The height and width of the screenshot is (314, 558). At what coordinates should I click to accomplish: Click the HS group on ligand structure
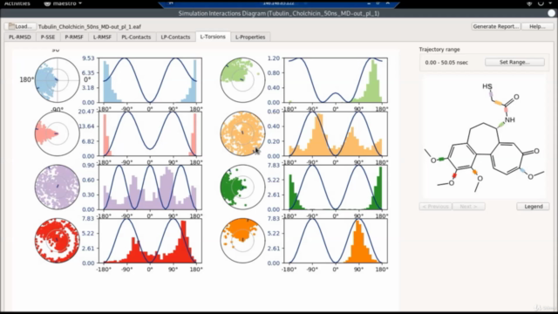[487, 86]
